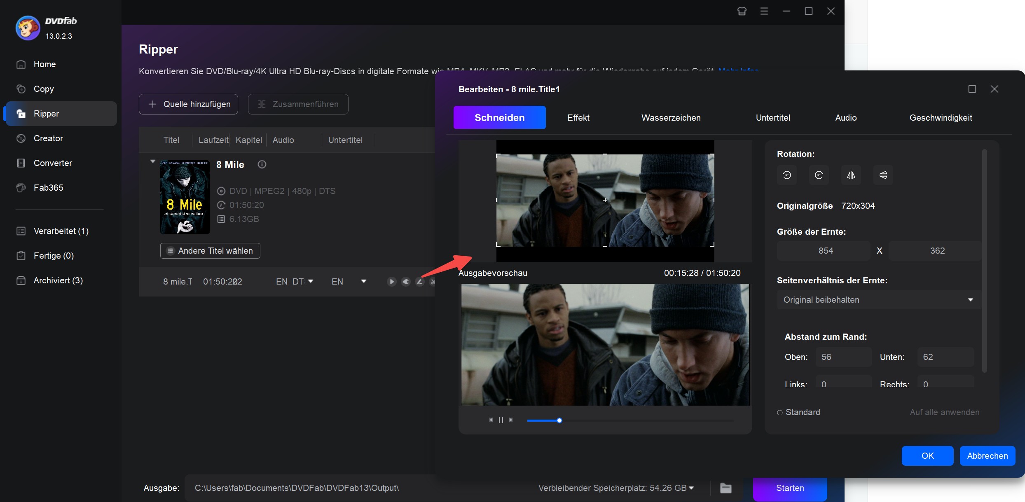The width and height of the screenshot is (1025, 502).
Task: Click the Zusammenführen button
Action: [298, 104]
